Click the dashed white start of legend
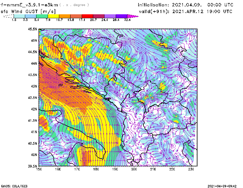243x188 pixels. pyautogui.click(x=9, y=16)
